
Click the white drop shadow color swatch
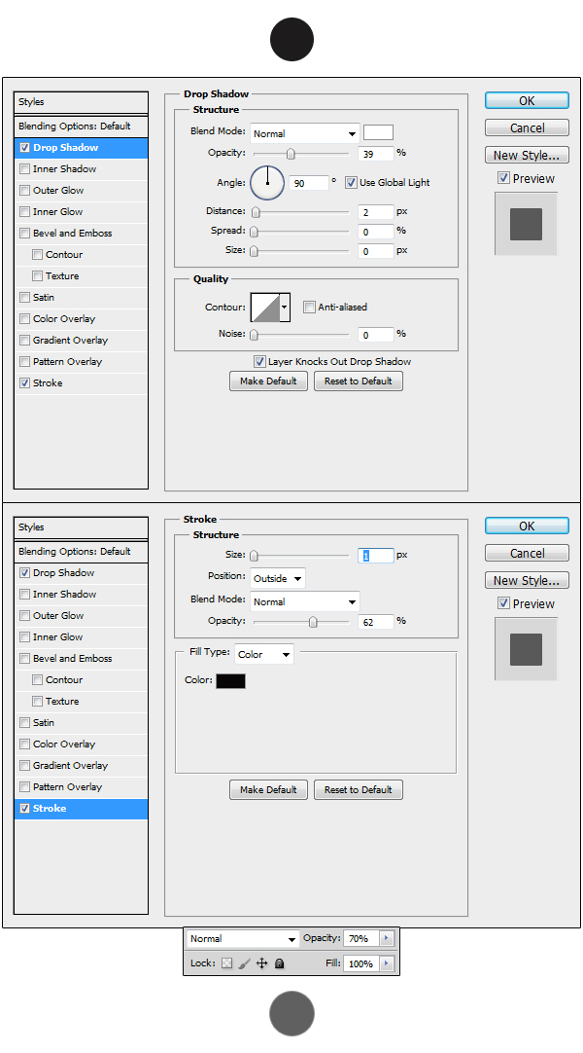tap(379, 132)
